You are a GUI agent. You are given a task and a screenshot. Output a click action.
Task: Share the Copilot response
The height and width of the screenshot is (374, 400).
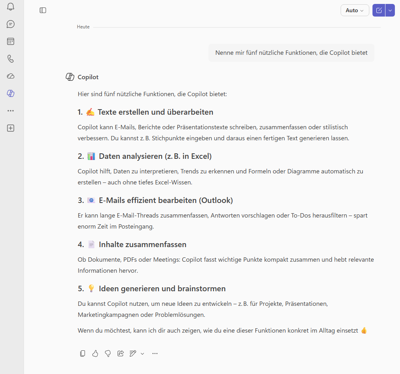tap(120, 353)
